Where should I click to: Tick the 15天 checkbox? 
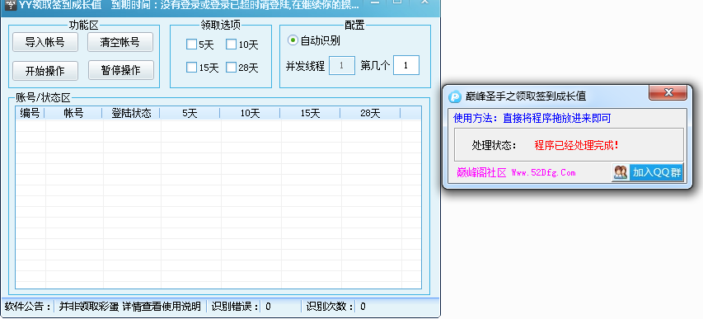(191, 68)
